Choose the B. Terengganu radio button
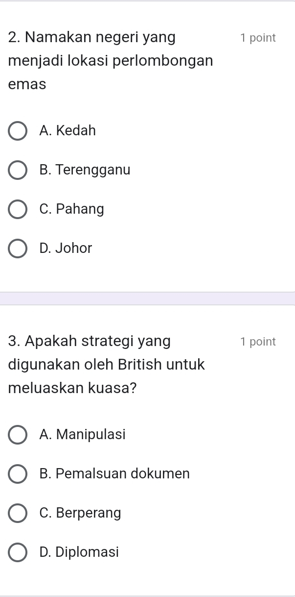Viewport: 295px width, 597px height. pos(18,170)
